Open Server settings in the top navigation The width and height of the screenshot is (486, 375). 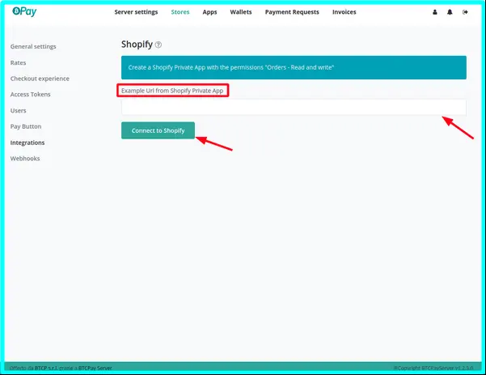(x=136, y=12)
